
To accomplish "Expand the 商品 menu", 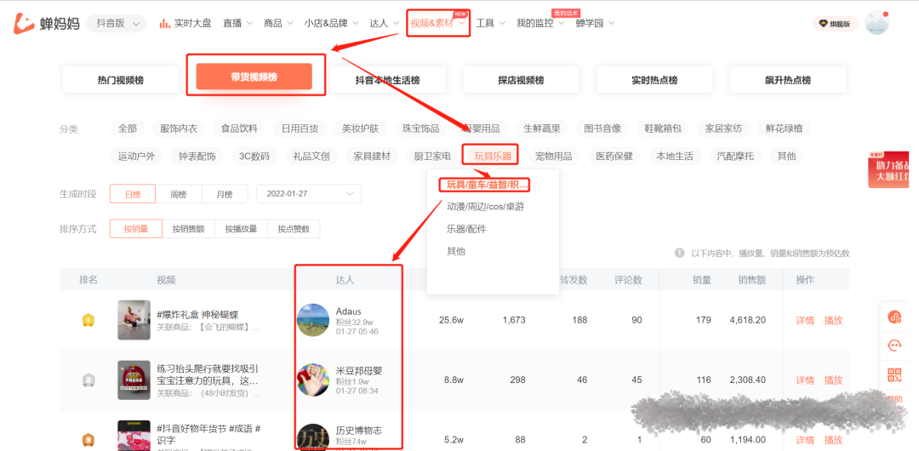I will [278, 24].
